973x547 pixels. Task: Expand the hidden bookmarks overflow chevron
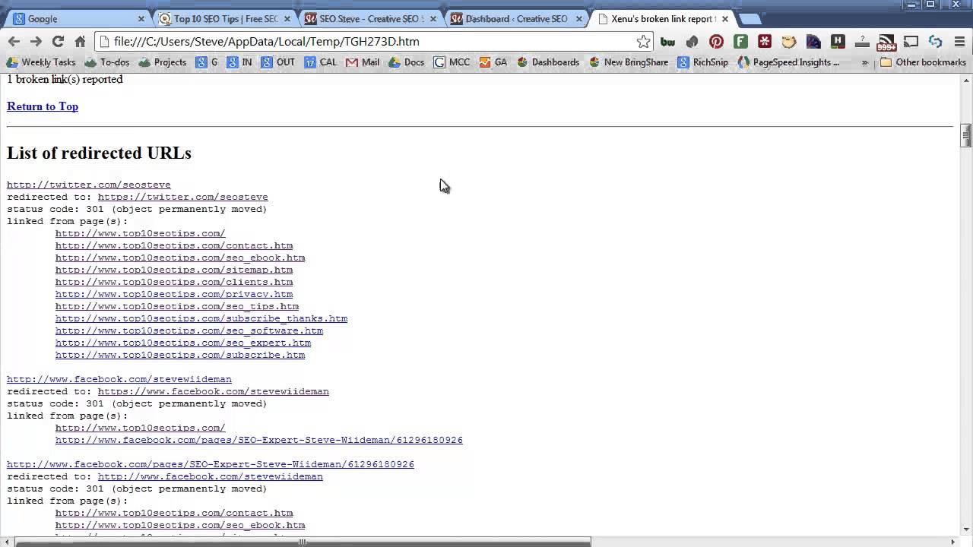click(865, 62)
